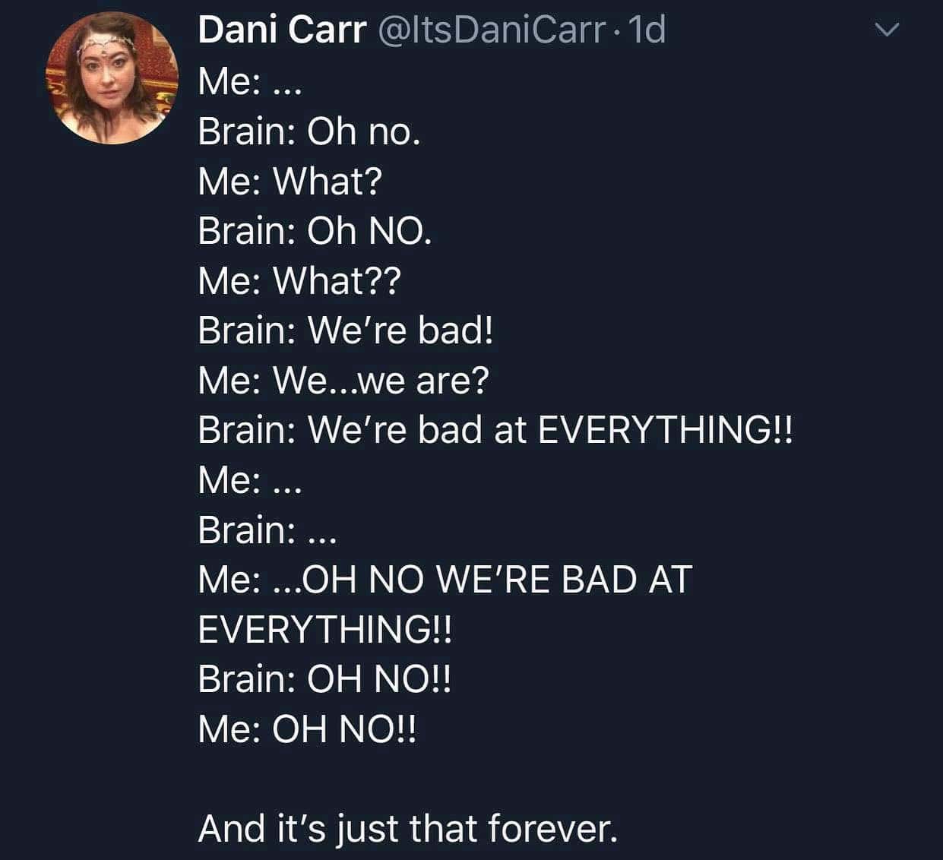Select the first 'Me: ...' line
943x860 pixels.
click(250, 81)
